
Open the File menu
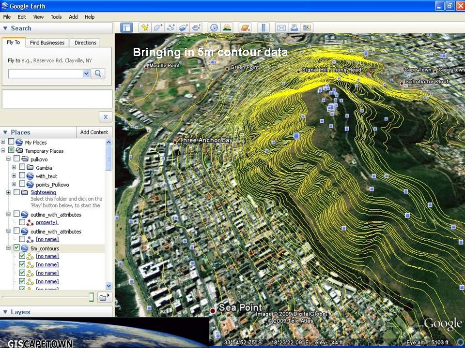(7, 17)
